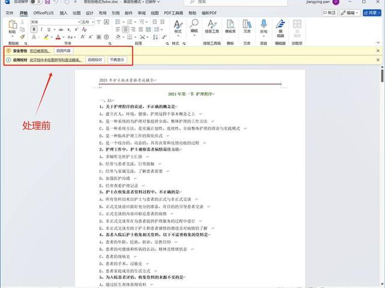Select the Format Painter brush

(x=22, y=37)
